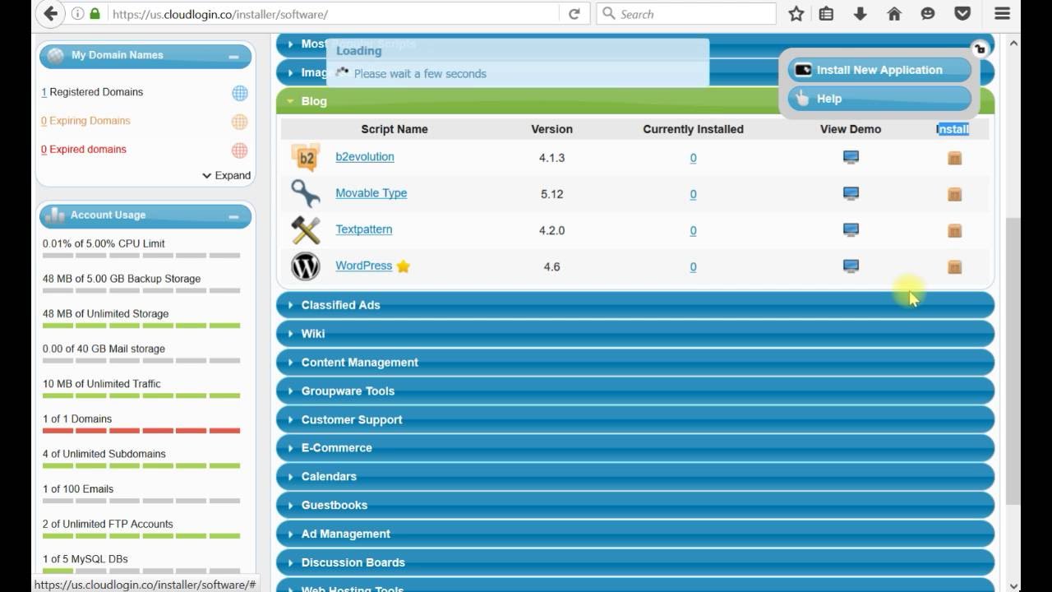Expand the Wiki category
Screen dimensions: 1052x592
tap(635, 334)
